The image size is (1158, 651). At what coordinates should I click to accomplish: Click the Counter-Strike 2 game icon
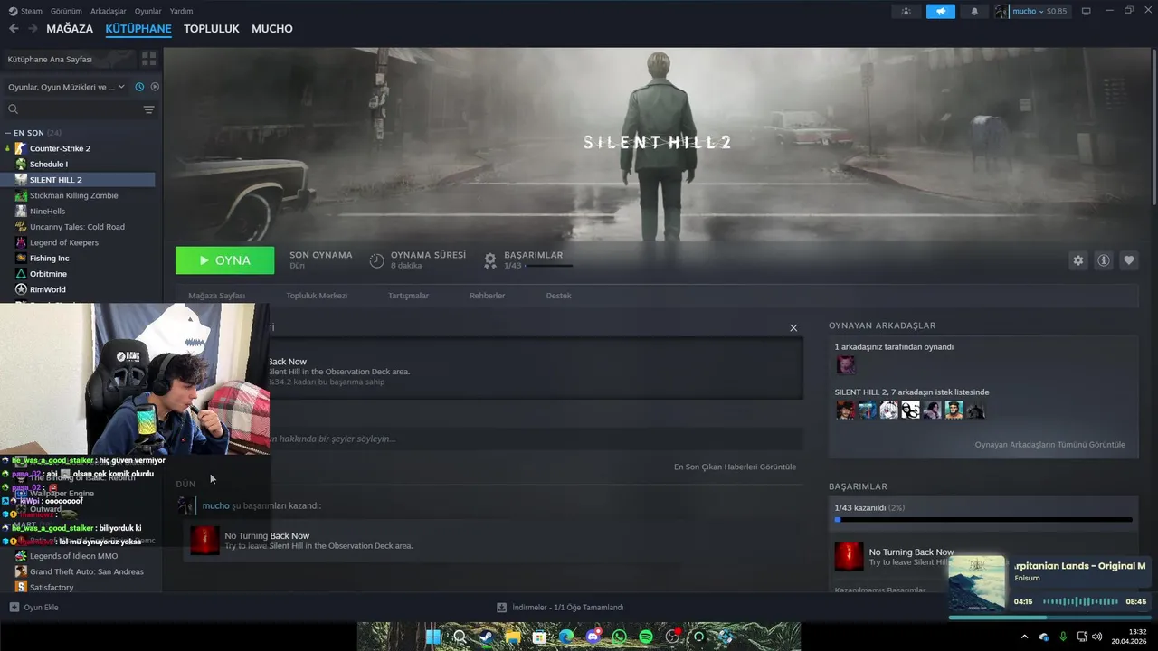click(x=21, y=148)
